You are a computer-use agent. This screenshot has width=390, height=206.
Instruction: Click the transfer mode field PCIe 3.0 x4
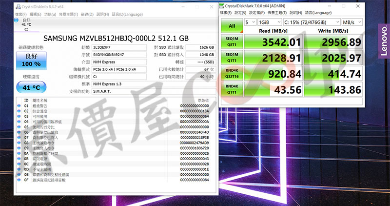119,69
